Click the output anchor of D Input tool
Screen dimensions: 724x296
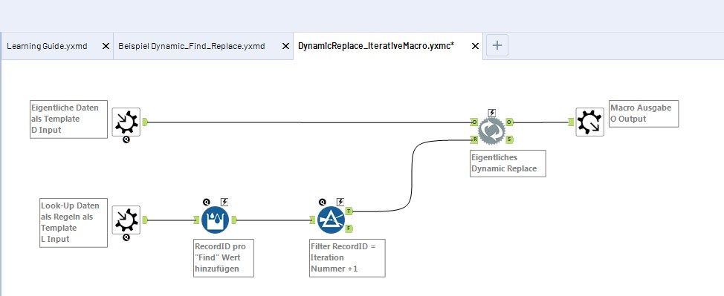(x=144, y=122)
